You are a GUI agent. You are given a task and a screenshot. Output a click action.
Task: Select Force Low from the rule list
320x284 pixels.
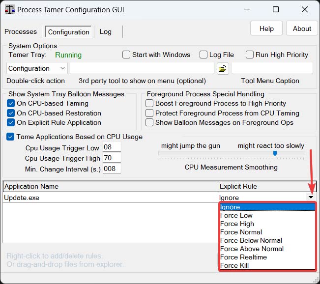coord(236,215)
